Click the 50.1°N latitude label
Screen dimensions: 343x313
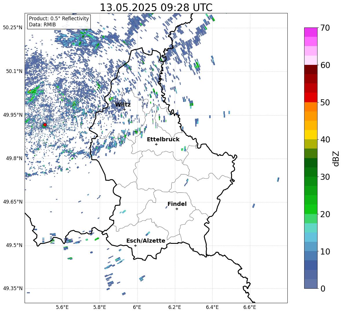click(14, 71)
